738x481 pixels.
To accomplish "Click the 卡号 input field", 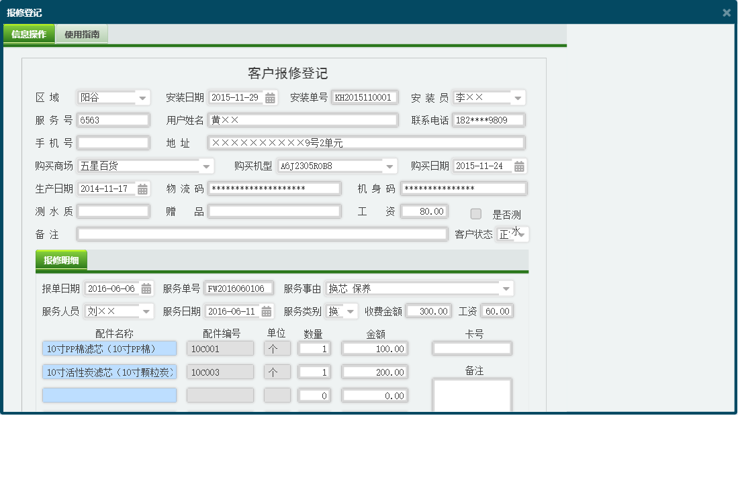I will pos(472,348).
